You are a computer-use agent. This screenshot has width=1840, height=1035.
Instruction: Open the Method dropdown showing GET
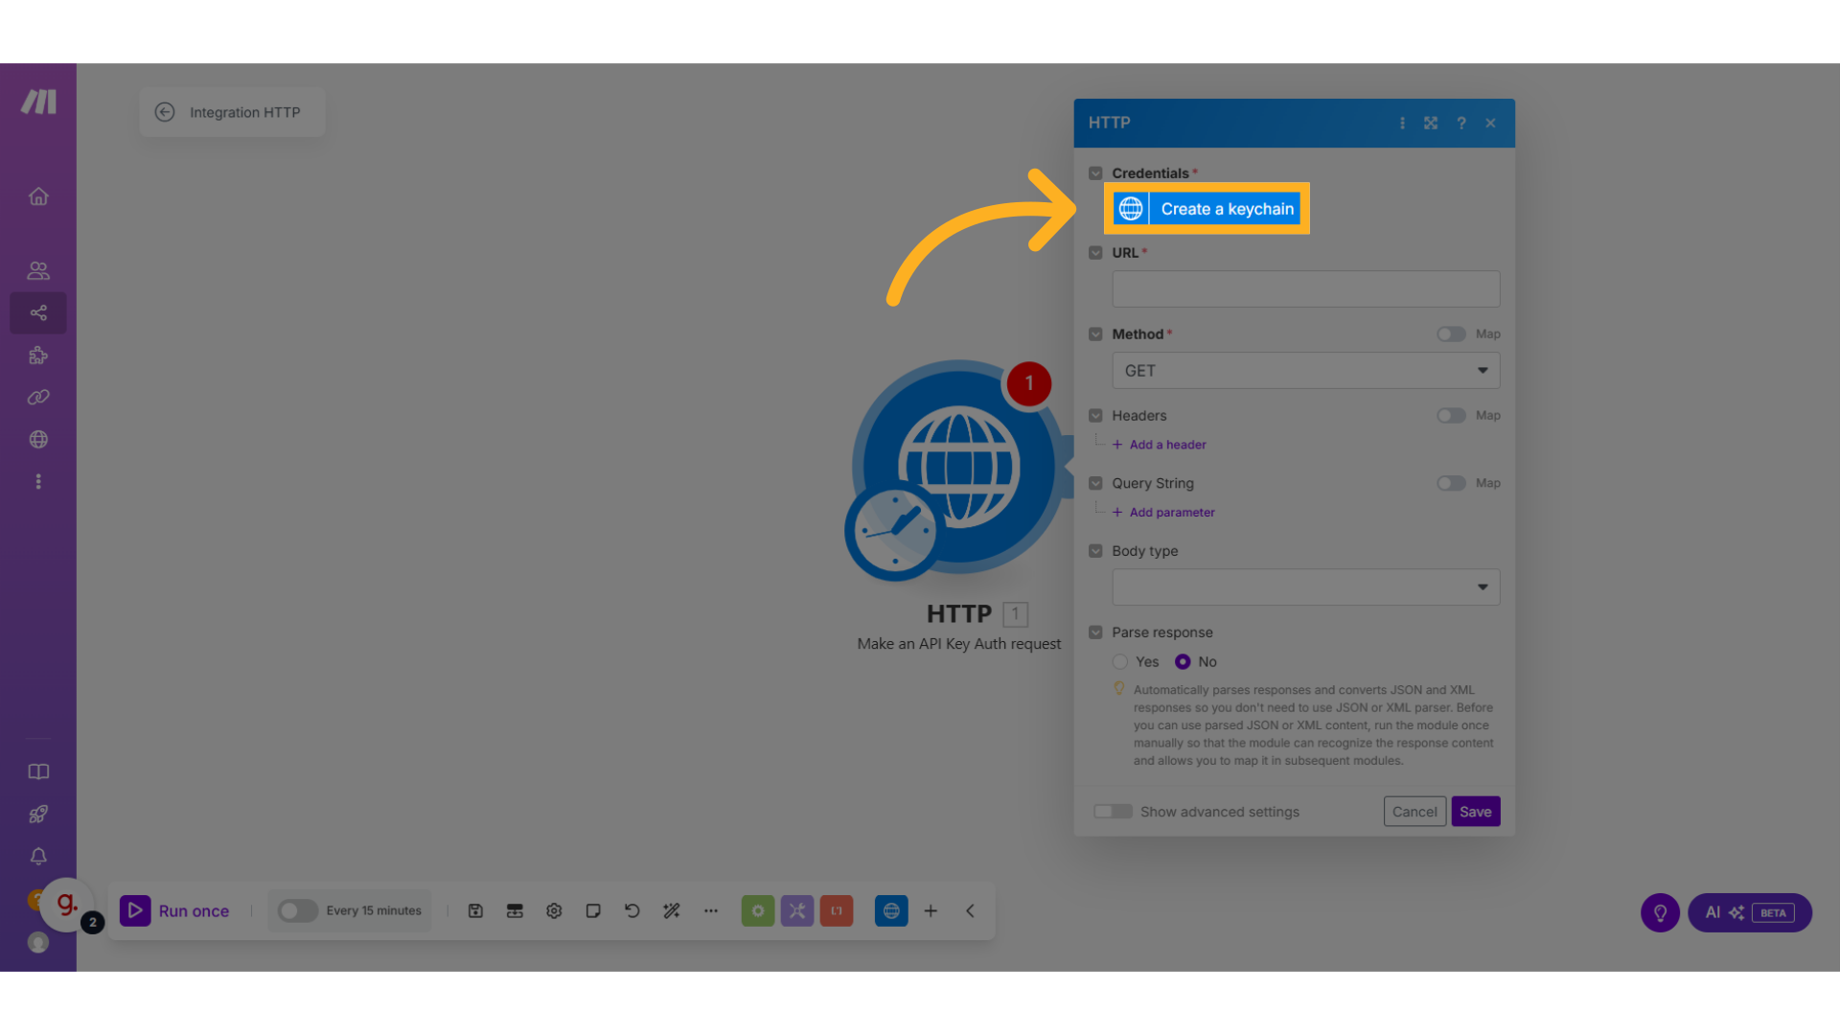tap(1305, 371)
